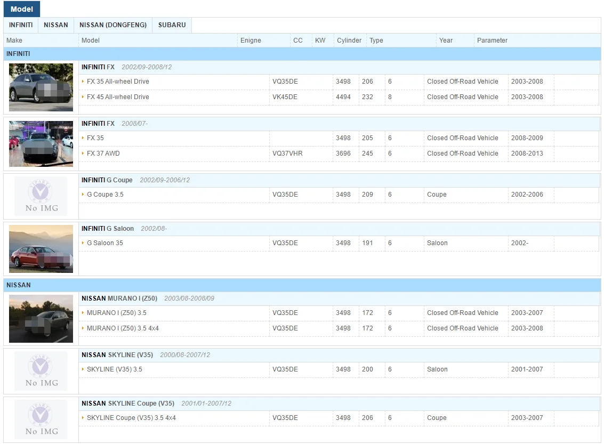Image resolution: width=604 pixels, height=444 pixels.
Task: Open the INFINITI make tab
Action: point(21,25)
